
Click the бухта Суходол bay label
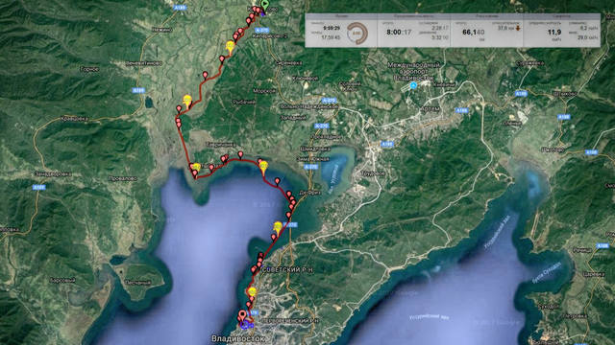click(547, 272)
